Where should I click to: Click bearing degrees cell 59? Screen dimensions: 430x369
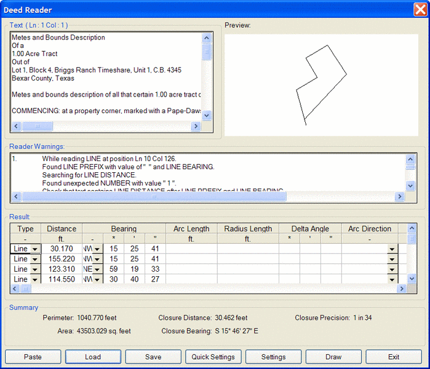[x=114, y=269]
